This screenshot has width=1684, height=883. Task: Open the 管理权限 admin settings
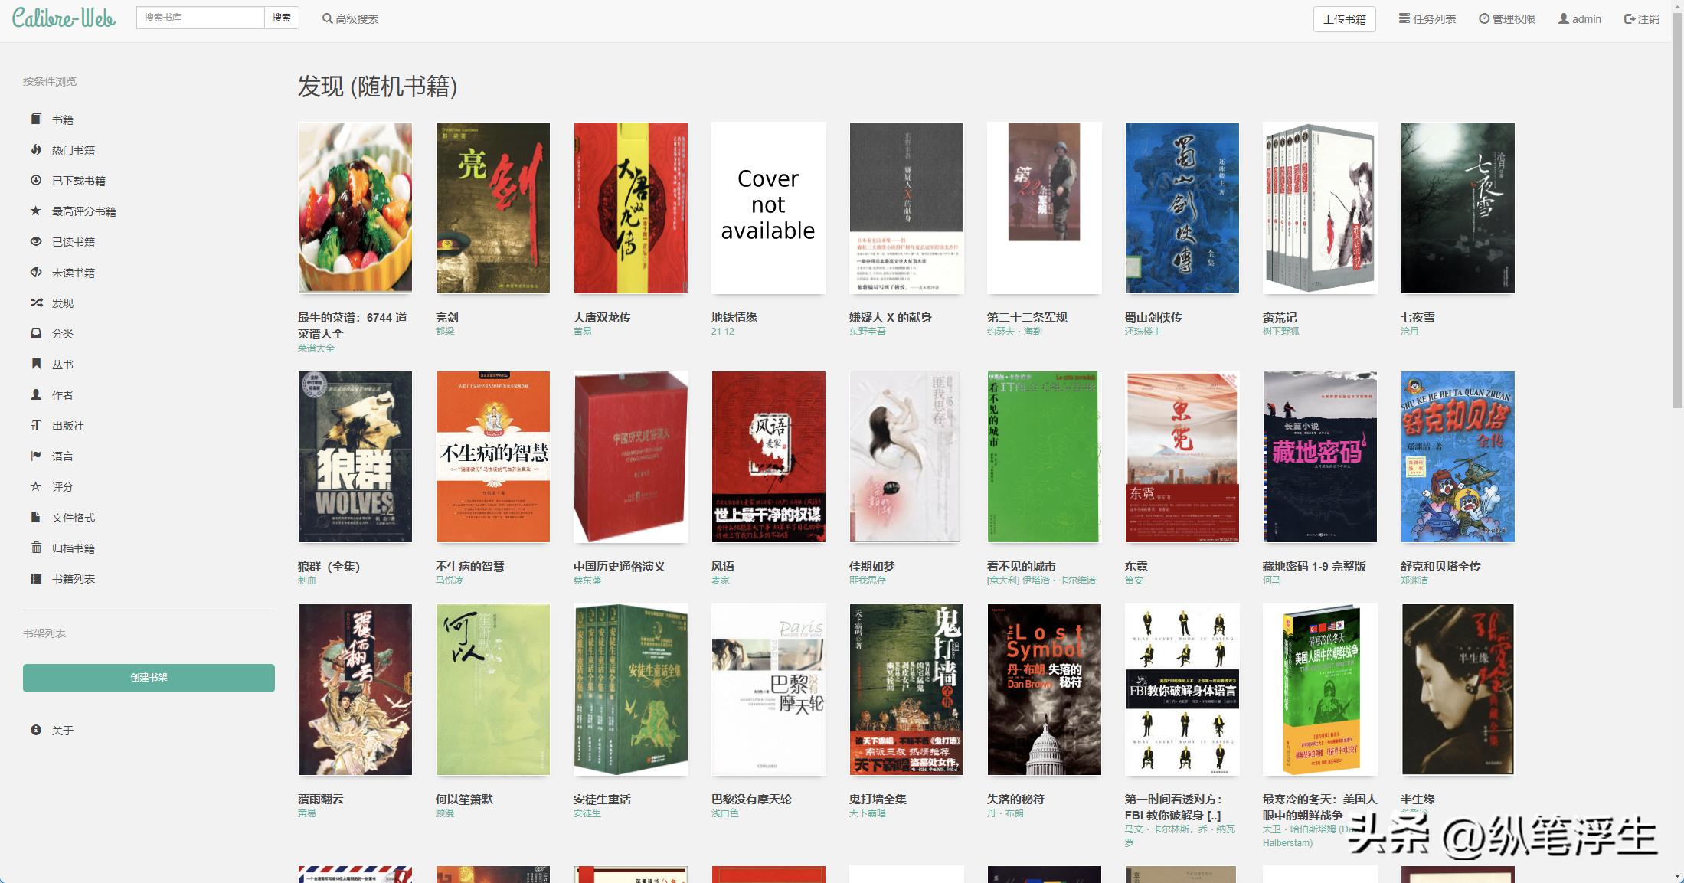coord(1506,19)
